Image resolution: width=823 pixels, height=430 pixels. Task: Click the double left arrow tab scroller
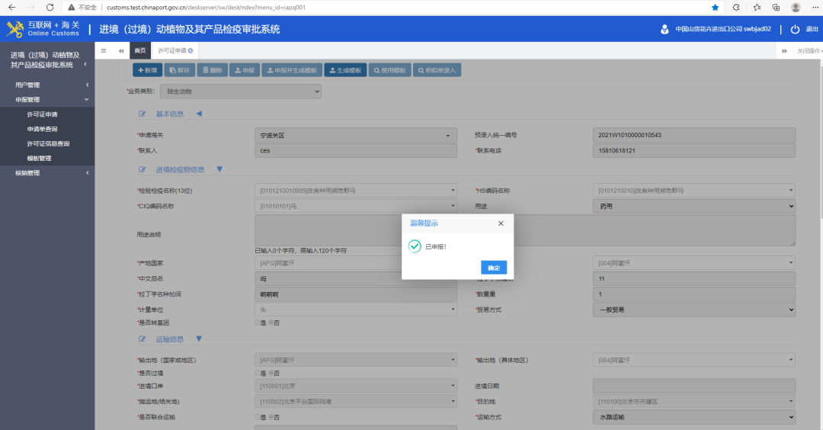click(121, 51)
